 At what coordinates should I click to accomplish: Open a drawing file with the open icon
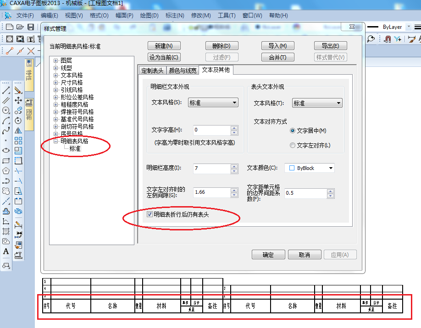[x=19, y=27]
